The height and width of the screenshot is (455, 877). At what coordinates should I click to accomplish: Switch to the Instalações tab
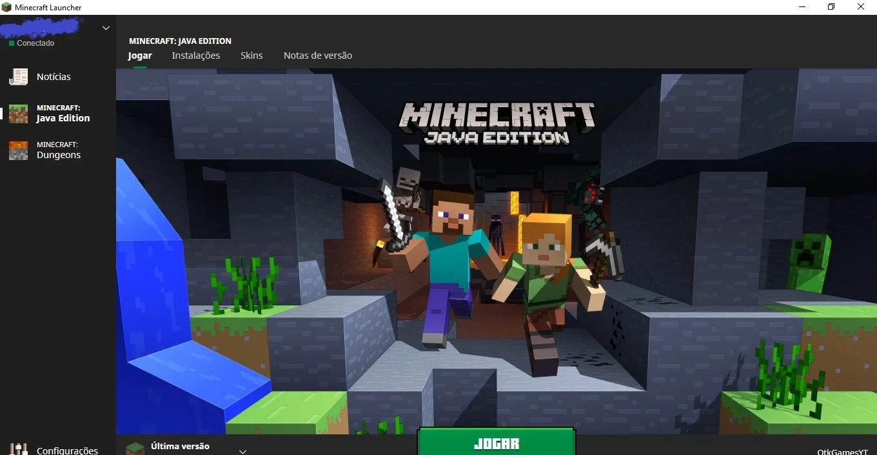pyautogui.click(x=196, y=56)
